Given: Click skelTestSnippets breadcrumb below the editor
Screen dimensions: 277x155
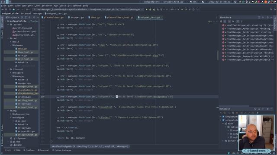Looking at the screenshot, I should [90, 146].
